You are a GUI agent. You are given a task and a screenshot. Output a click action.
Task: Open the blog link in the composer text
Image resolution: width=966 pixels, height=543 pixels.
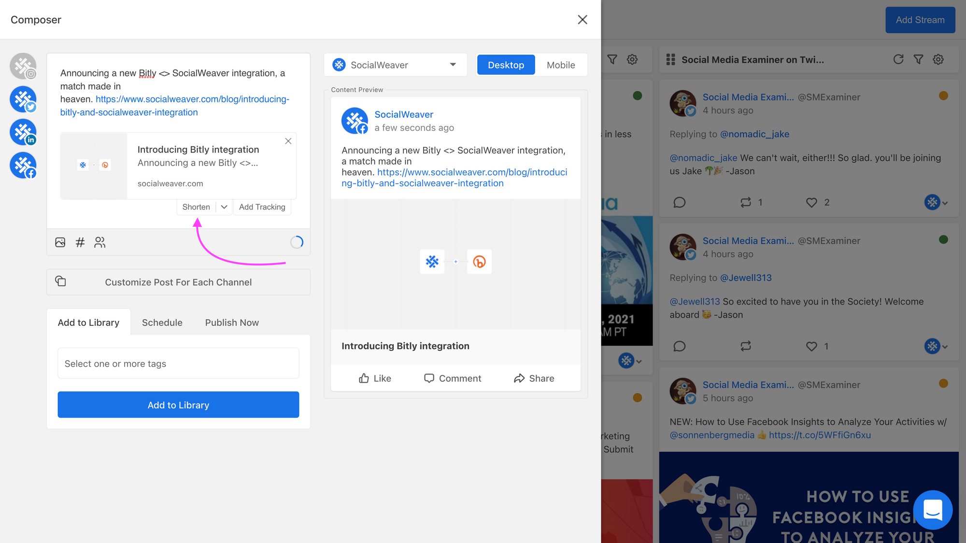[x=175, y=106]
